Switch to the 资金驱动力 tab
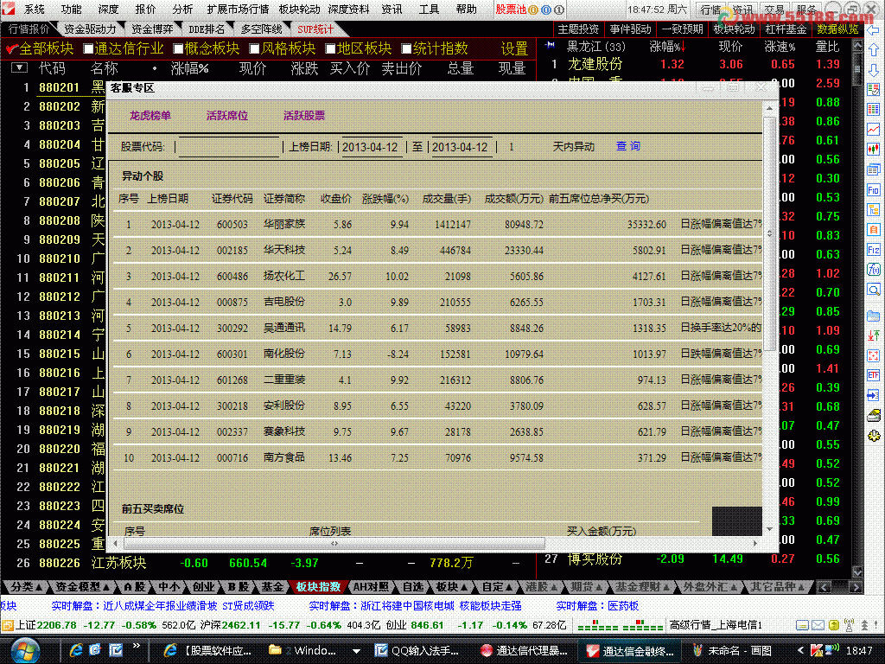This screenshot has height=664, width=885. pyautogui.click(x=90, y=29)
